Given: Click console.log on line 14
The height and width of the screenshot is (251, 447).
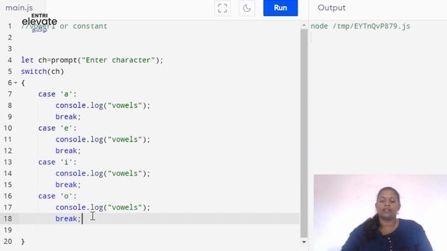Looking at the screenshot, I should pos(103,174).
